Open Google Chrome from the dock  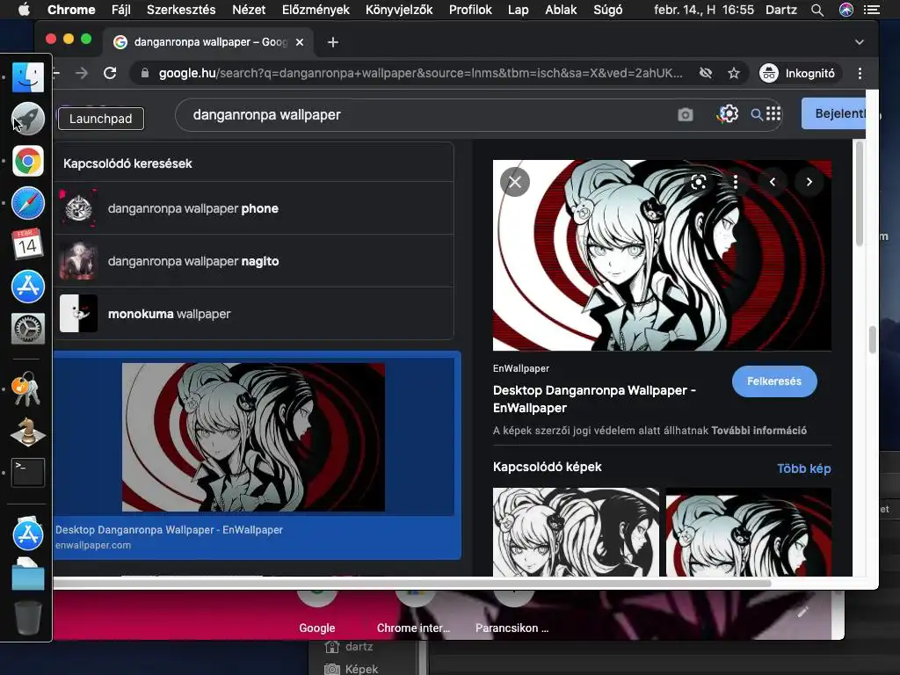[27, 162]
